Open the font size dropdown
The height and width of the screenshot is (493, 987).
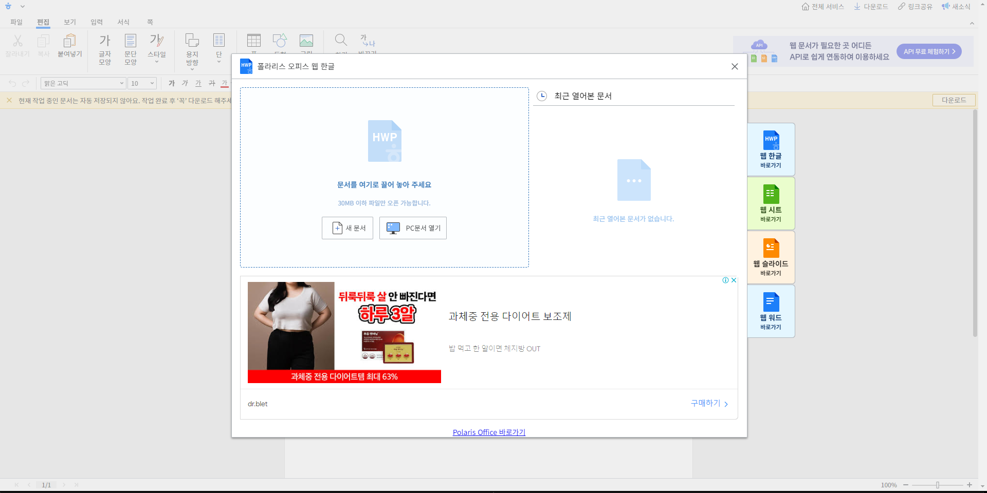pos(142,83)
